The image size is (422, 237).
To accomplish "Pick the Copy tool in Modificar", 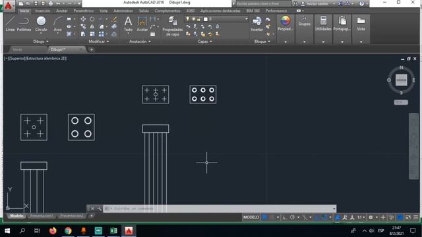I will 83,26.
